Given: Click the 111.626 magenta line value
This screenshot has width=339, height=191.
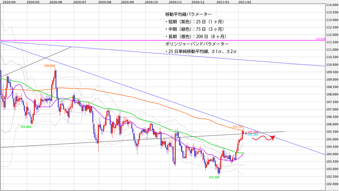Looking at the screenshot, I should (x=321, y=38).
